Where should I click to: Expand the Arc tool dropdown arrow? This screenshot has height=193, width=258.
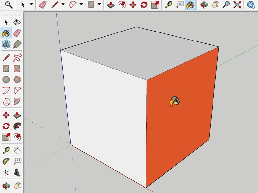[x=81, y=4]
